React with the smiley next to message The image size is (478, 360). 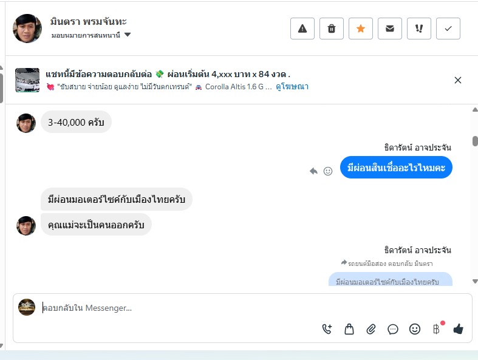[x=328, y=171]
